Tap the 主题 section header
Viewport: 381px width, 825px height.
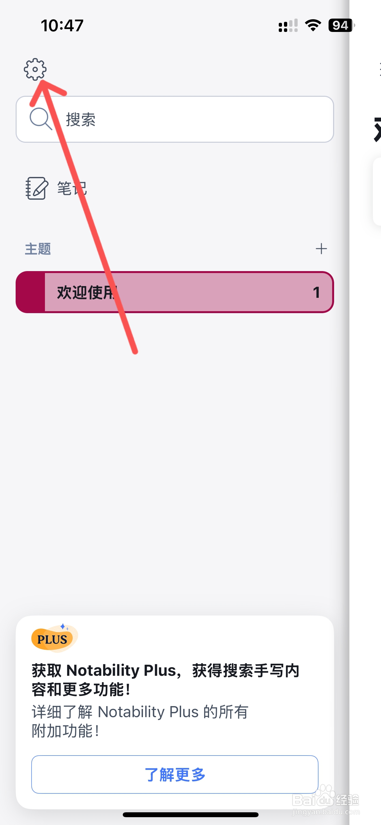[38, 249]
